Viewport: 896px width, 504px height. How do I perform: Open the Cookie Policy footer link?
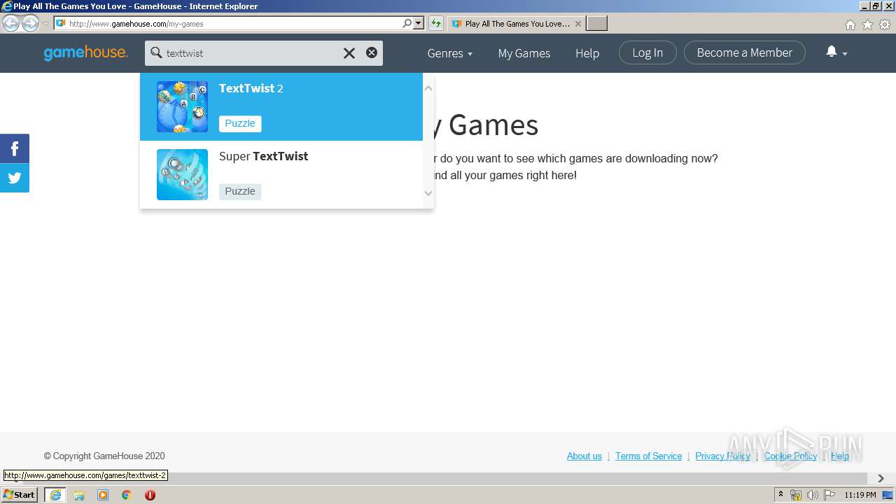(x=790, y=456)
